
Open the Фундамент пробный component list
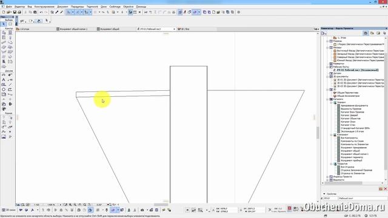click(x=352, y=160)
